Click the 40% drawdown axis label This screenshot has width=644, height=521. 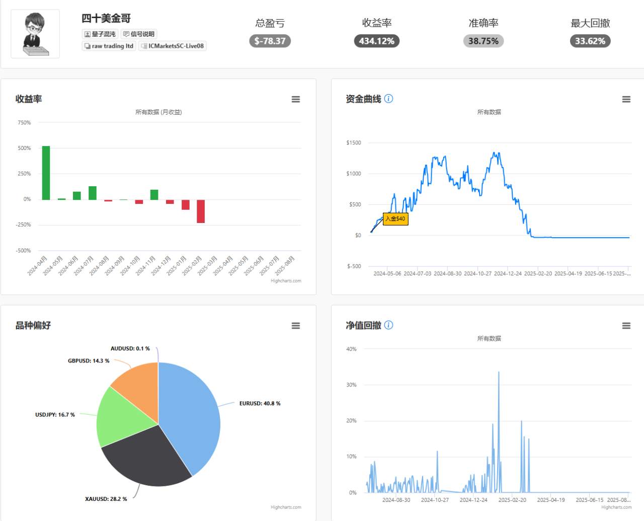[x=351, y=349]
